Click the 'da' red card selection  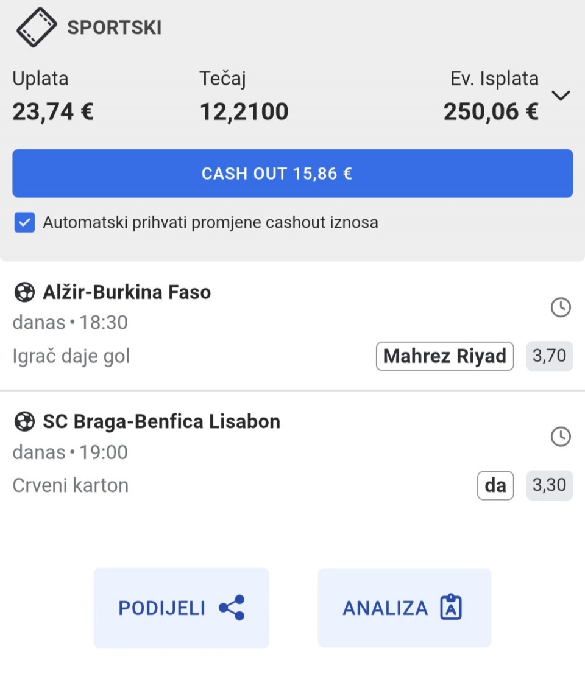coord(495,485)
